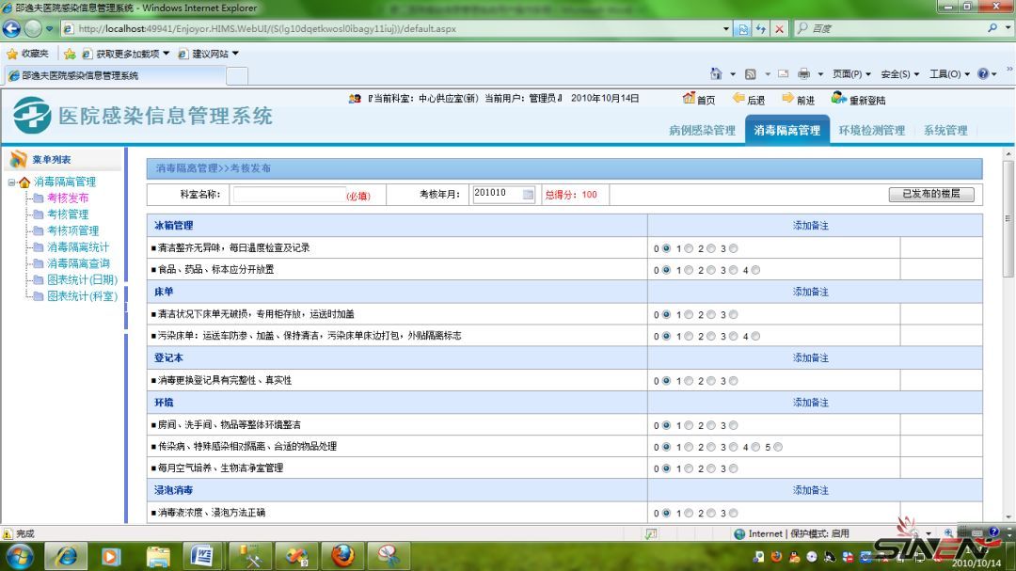1016x571 pixels.
Task: Open 消毒隔离统计 in the sidebar tree
Action: point(78,247)
